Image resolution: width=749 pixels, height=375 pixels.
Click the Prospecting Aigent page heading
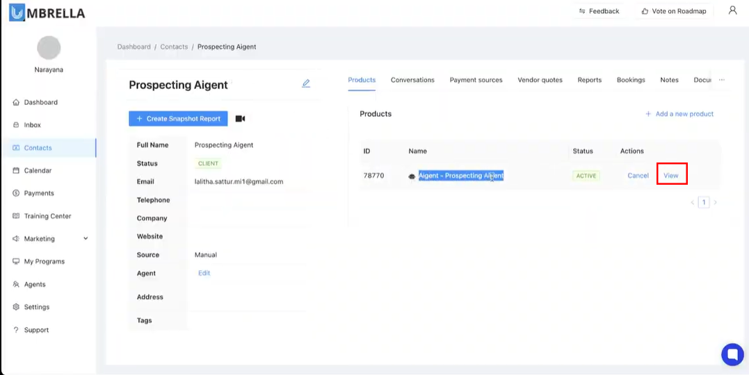pos(178,85)
